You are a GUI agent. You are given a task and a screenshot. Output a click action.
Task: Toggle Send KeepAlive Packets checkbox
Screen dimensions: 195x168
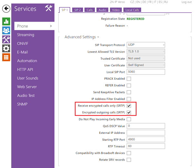point(129,92)
